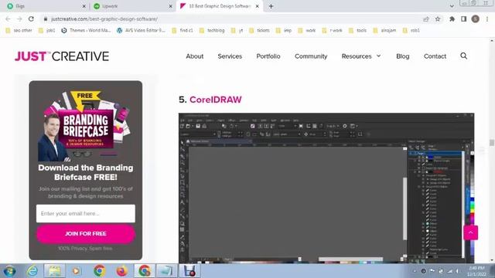Screen dimensions: 495x278
Task: Open Chrome three-dot menu
Action: [x=487, y=19]
